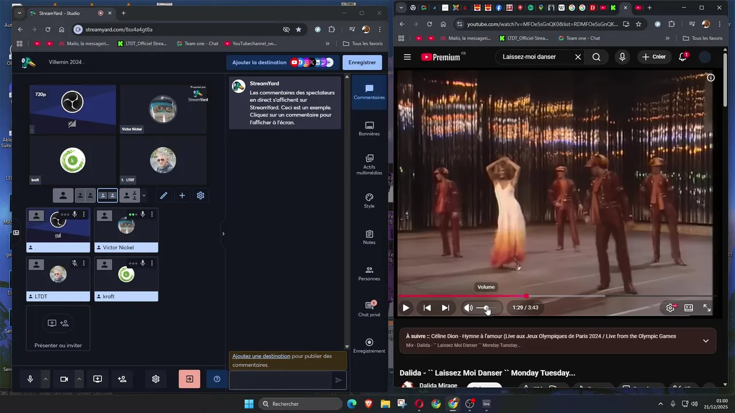
Task: Click the YouTube previous track button
Action: click(427, 307)
